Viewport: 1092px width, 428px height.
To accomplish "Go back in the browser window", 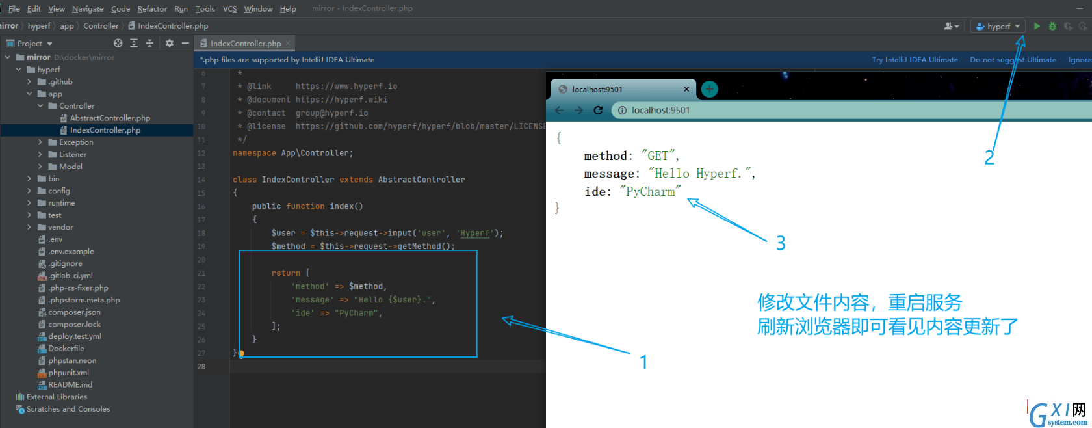I will click(560, 110).
